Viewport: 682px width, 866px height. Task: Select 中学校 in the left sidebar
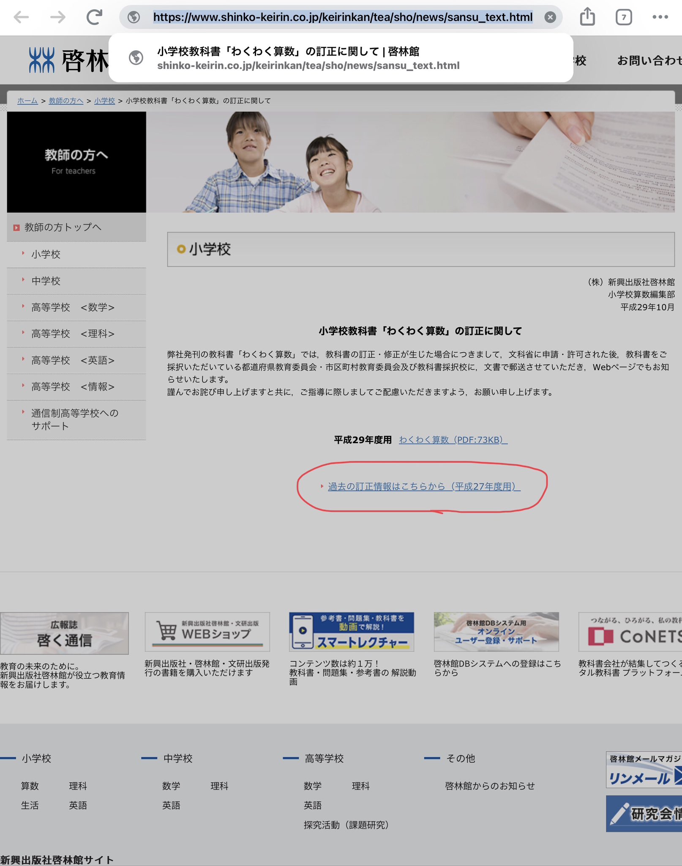tap(76, 281)
